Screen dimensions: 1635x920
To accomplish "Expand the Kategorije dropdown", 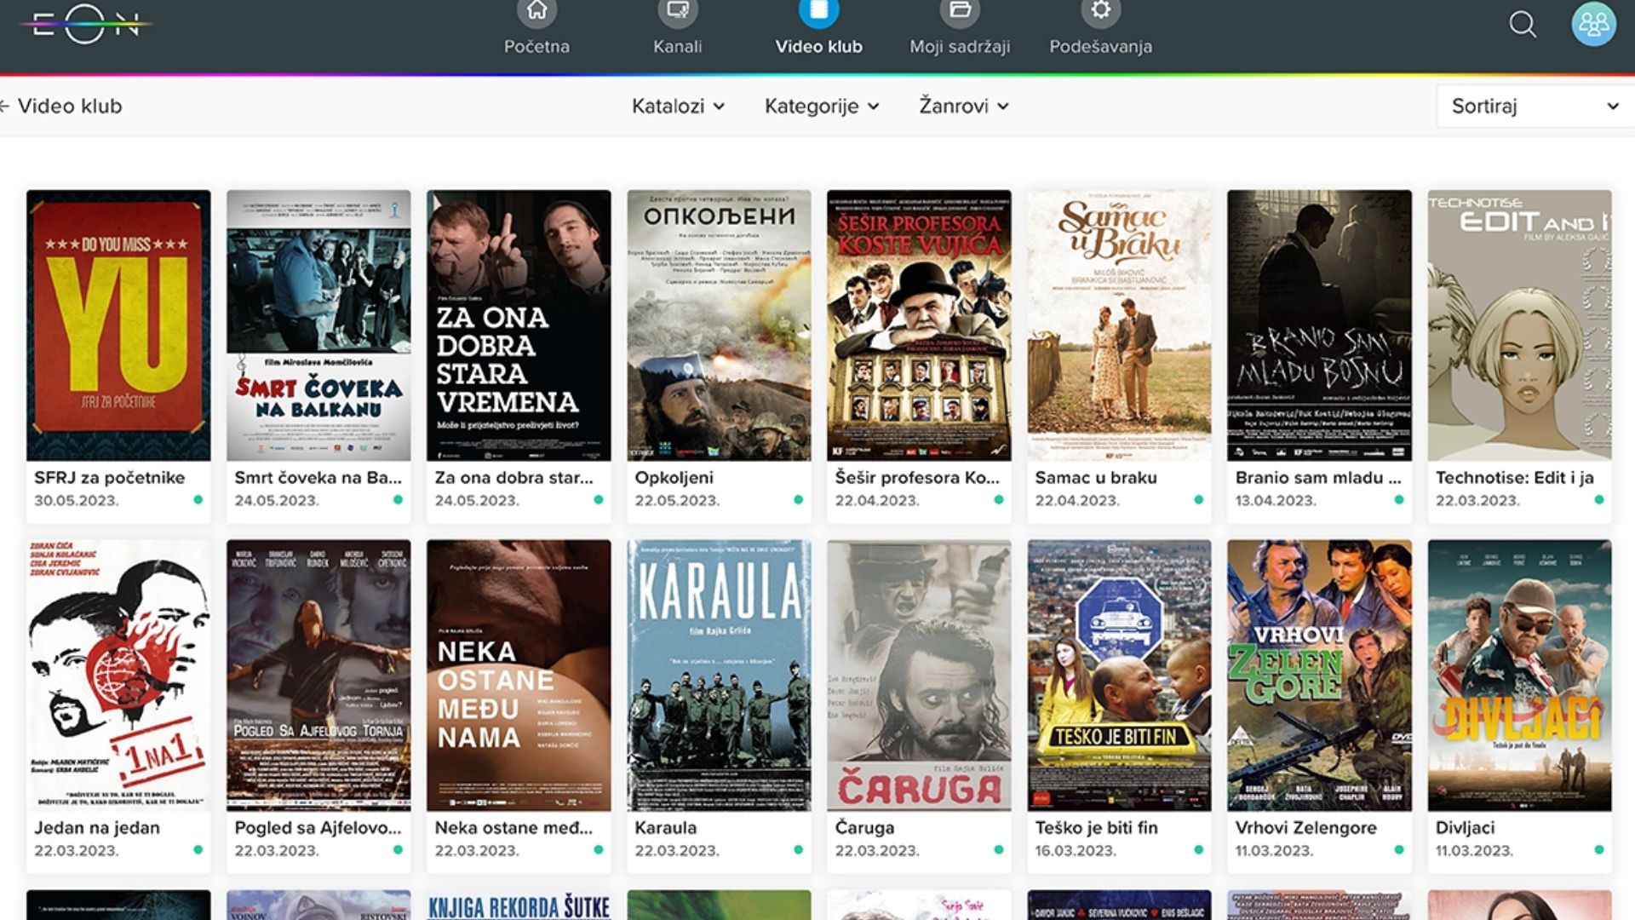I will click(x=821, y=106).
